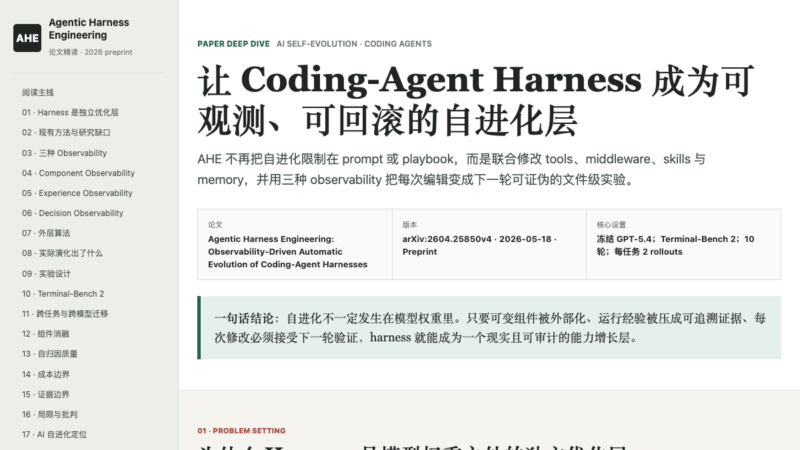
Task: Jump to 08 · 实际演化出了什么
Action: coord(62,253)
